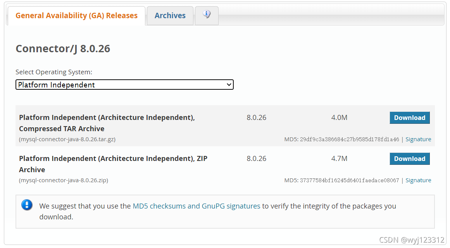Click the mysql-connector-java-8.0.26.tar.gz filename

(x=67, y=139)
